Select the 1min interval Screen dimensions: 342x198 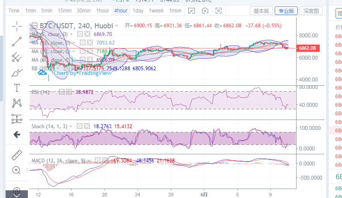point(30,11)
